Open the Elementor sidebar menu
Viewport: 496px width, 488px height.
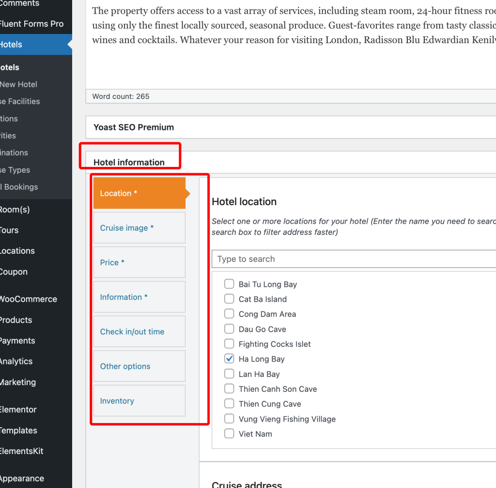[18, 409]
